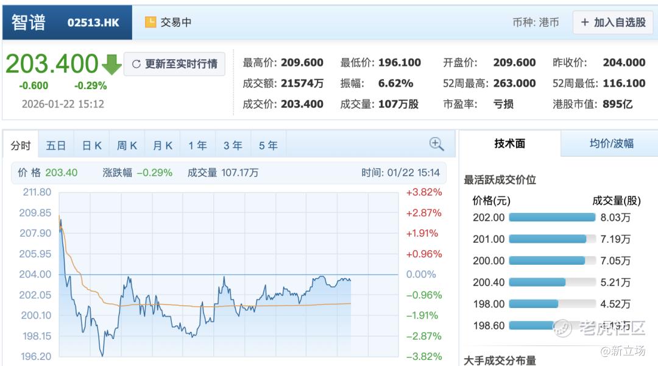Viewport: 658px width, 366px height.
Task: Click the magnifier zoom icon above chart
Action: point(436,144)
